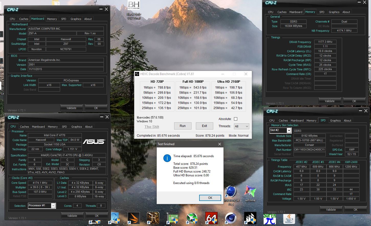Viewport: 371px width, 226px height.
Task: Open About tab in CPU-Z Mainboard window
Action: tap(88, 19)
